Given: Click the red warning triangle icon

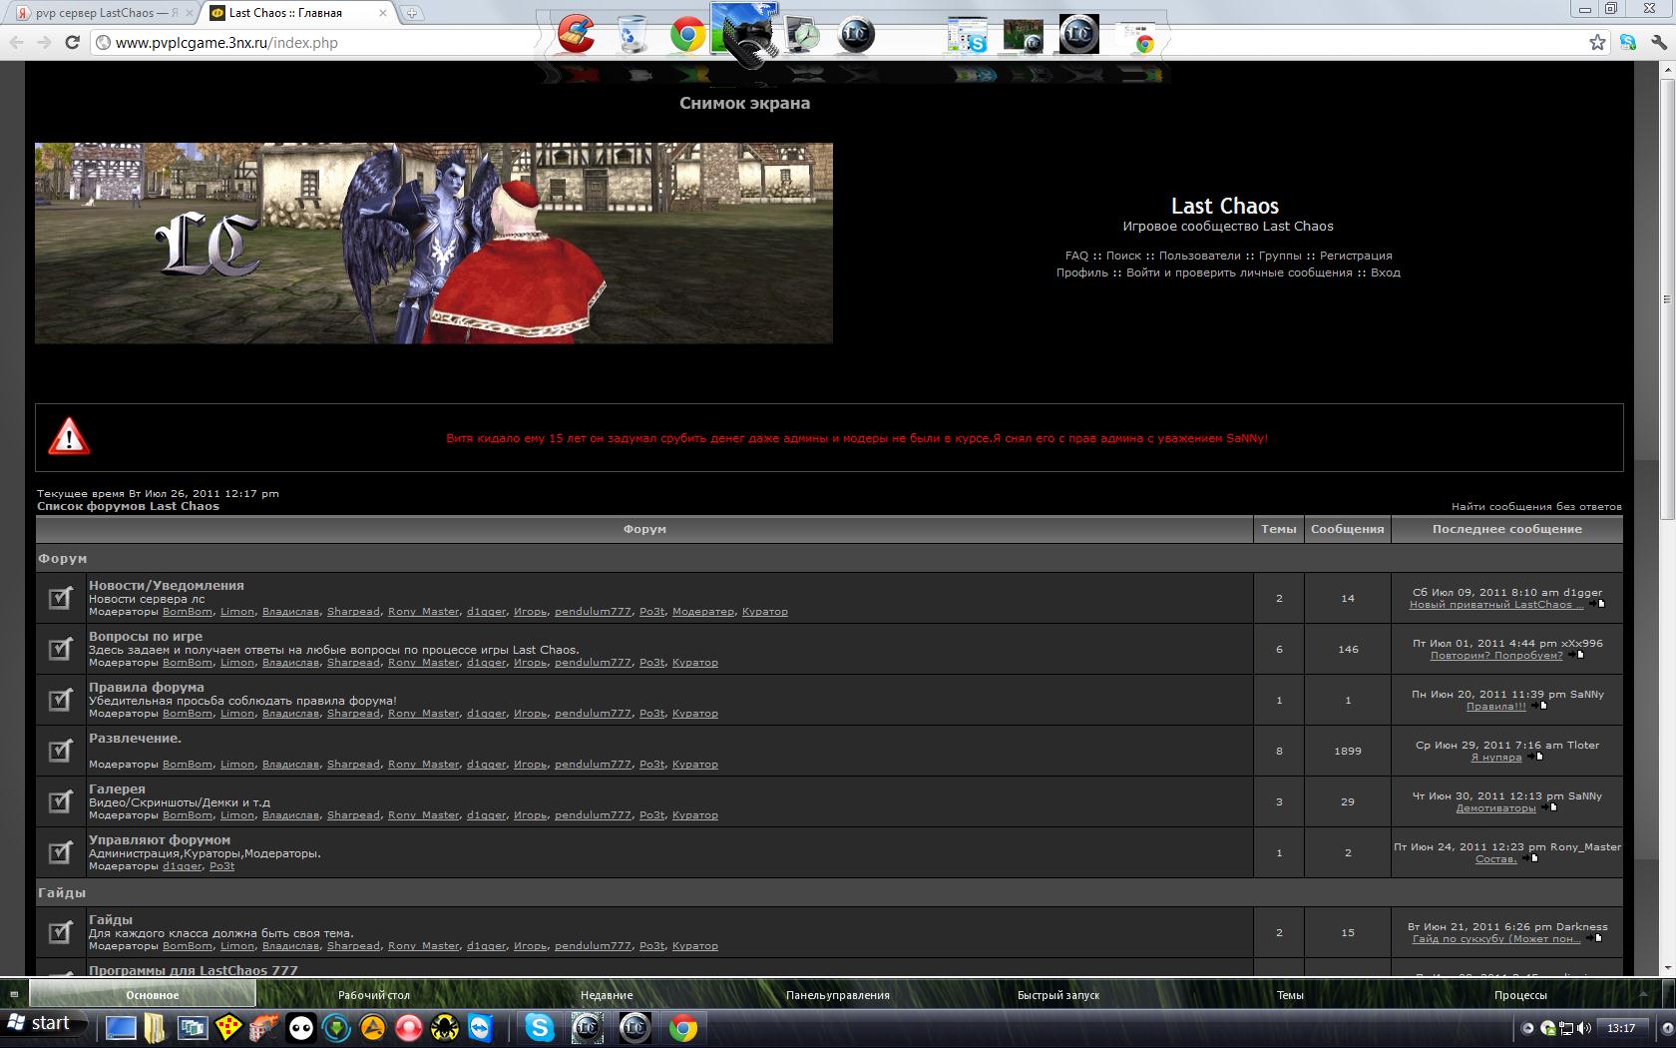Looking at the screenshot, I should pyautogui.click(x=69, y=437).
